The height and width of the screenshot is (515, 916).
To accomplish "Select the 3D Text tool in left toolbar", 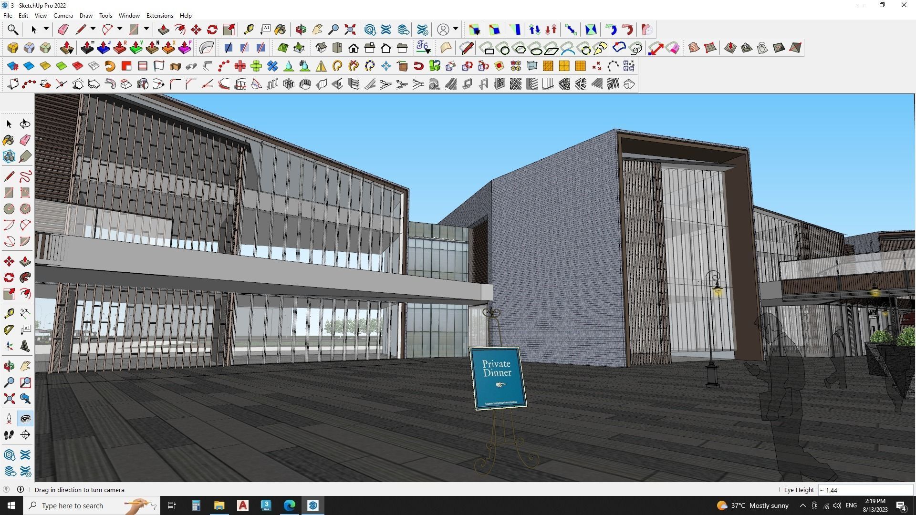I will 25,346.
